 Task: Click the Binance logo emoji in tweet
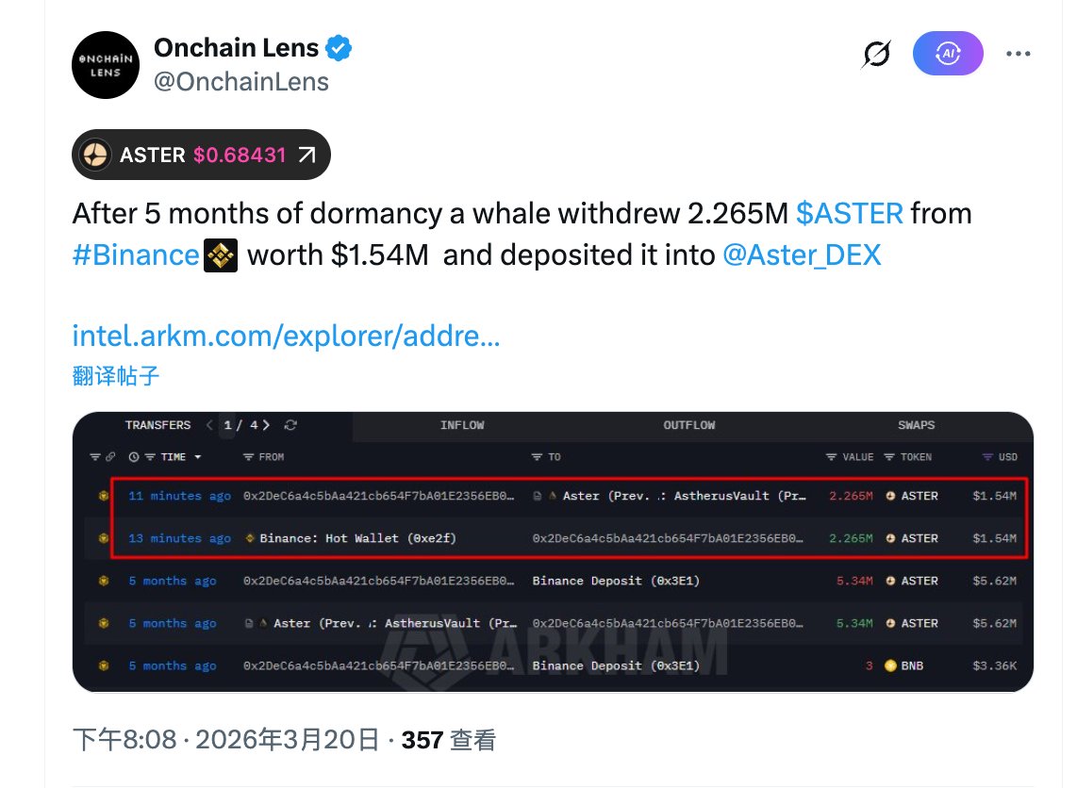tap(221, 255)
